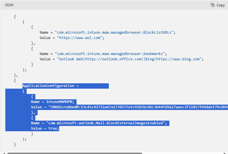
Task: Click the Copy button label
Action: (221, 5)
